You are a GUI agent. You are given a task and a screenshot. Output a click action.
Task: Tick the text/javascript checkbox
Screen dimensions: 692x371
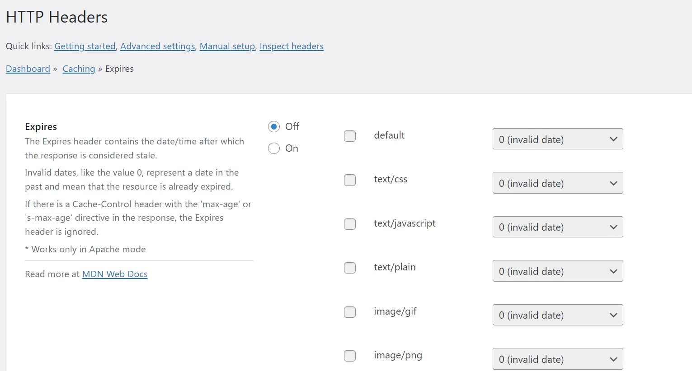(350, 224)
